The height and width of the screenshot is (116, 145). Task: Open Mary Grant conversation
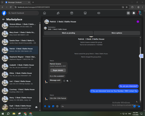coord(20,34)
